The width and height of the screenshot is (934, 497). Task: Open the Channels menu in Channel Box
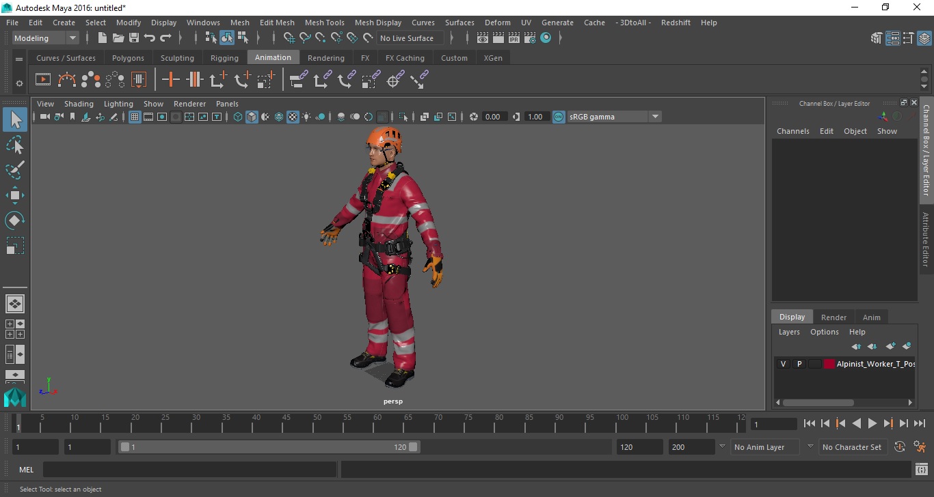click(x=792, y=131)
